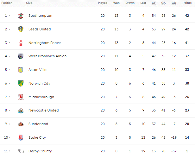
Task: Click the Newcastle United crest
Action: (21, 111)
